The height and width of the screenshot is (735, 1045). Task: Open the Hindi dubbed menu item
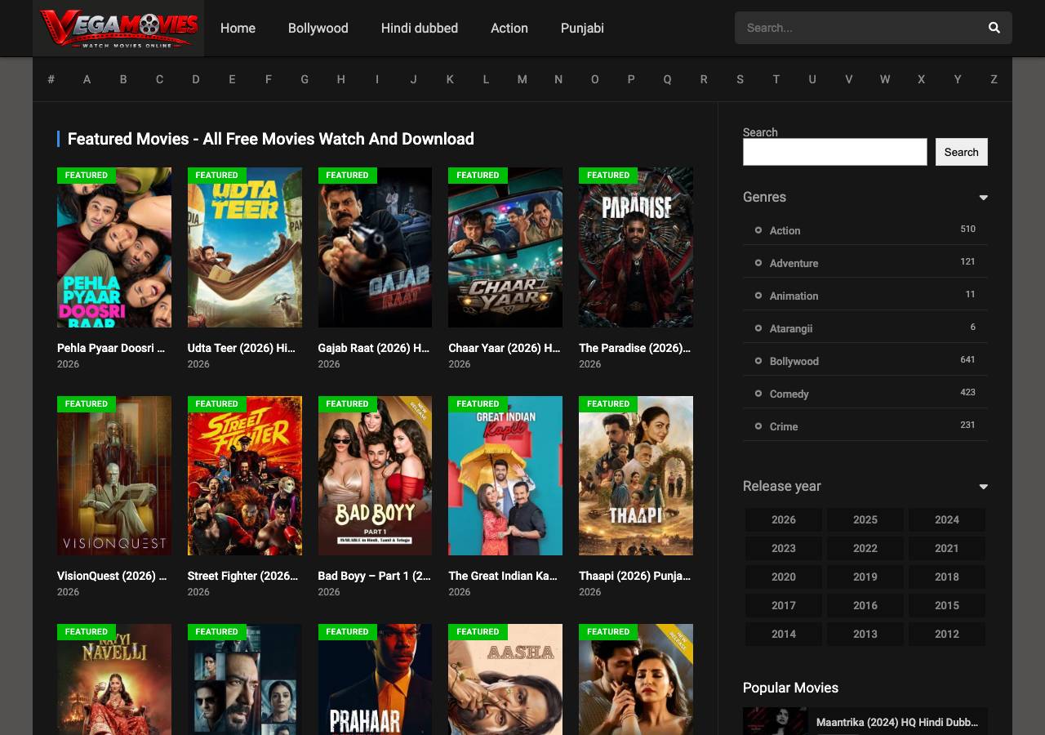coord(420,28)
